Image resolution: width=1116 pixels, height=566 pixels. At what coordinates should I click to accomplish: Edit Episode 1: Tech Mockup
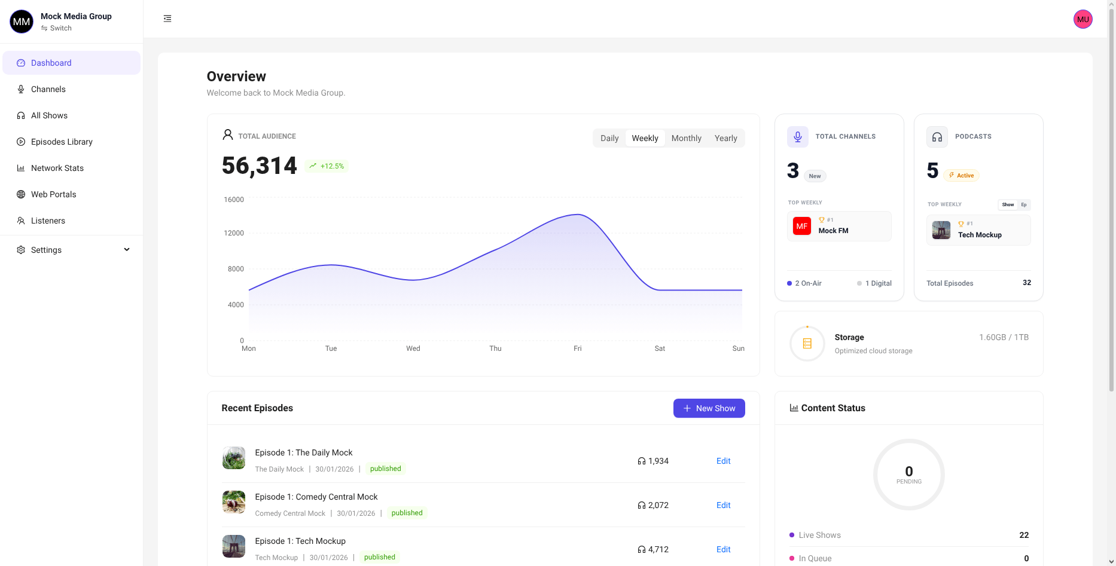pos(723,549)
